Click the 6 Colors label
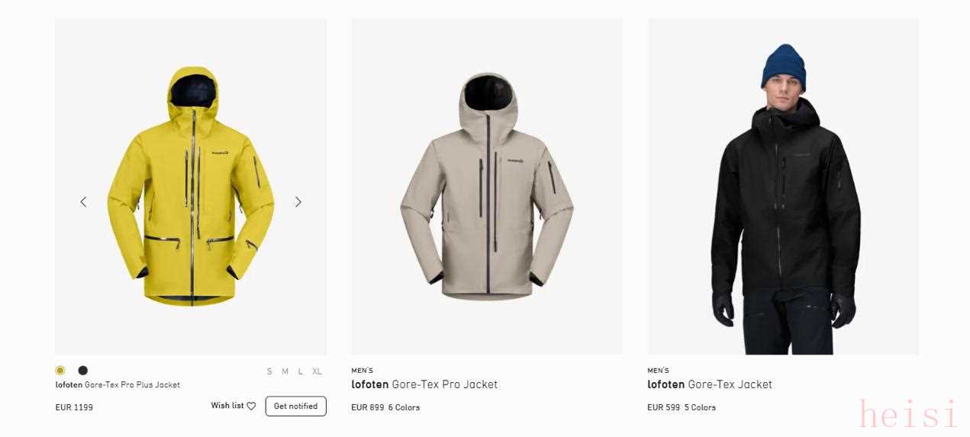Viewport: 970px width, 437px height. (x=404, y=407)
